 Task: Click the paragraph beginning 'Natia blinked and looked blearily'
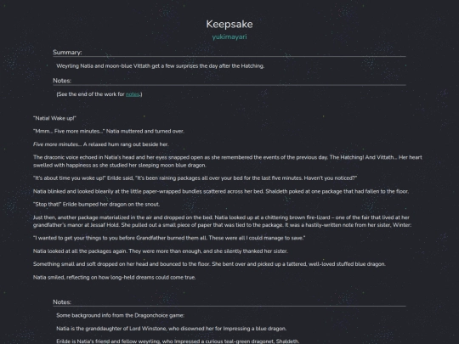[x=221, y=192]
